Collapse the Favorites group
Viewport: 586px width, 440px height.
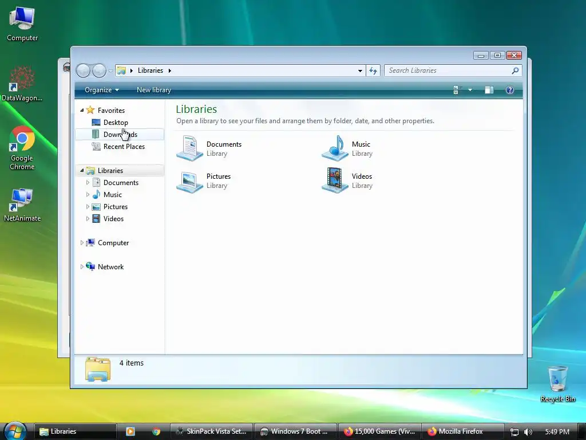(82, 111)
